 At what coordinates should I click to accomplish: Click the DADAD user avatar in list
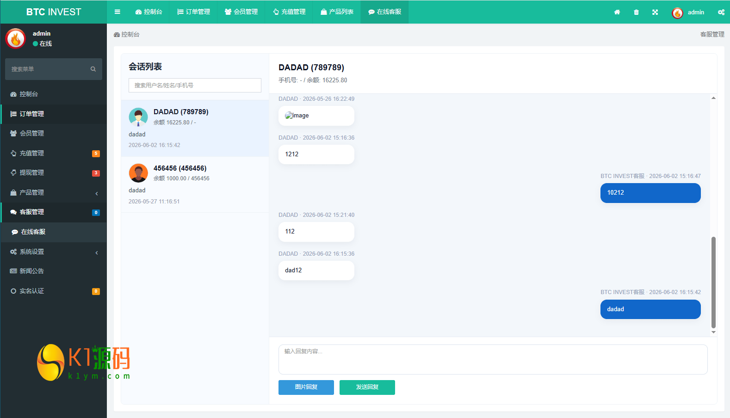click(138, 117)
